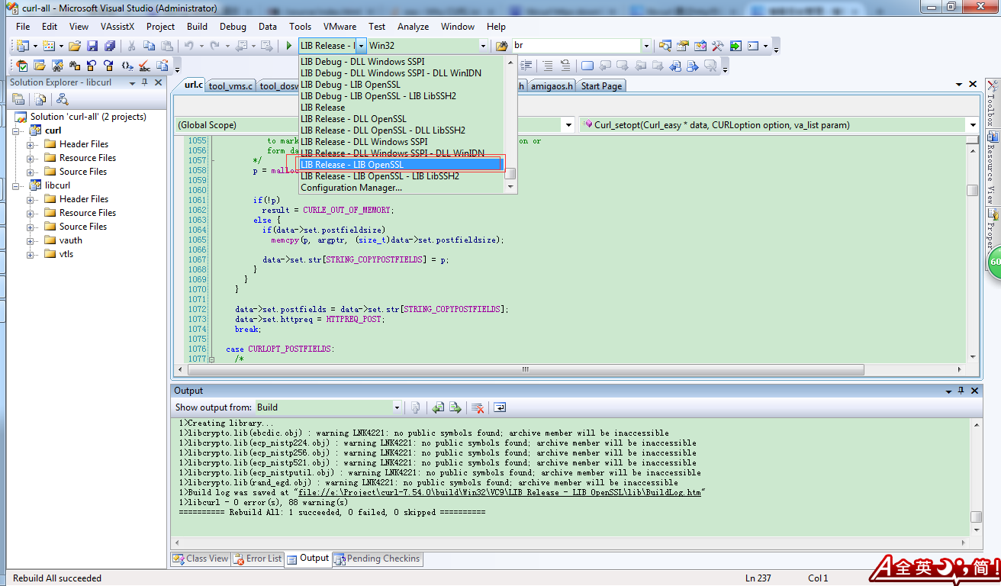1001x586 pixels.
Task: Collapse the libcurl project node
Action: click(17, 185)
